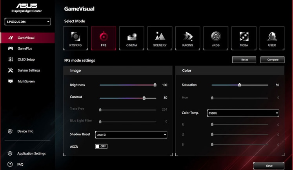The width and height of the screenshot is (293, 170).
Task: Select the sRGB mode icon
Action: pyautogui.click(x=216, y=38)
